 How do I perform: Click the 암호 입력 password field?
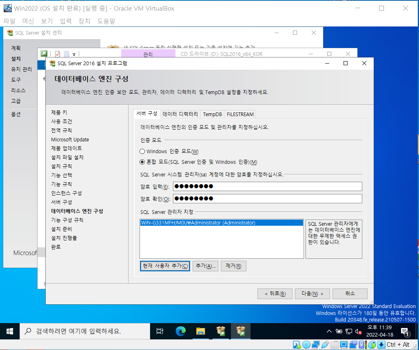(x=268, y=186)
